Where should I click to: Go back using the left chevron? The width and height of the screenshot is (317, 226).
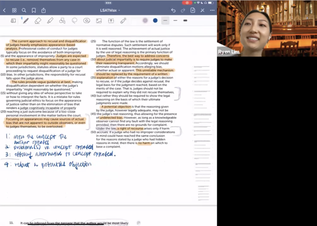[4, 10]
